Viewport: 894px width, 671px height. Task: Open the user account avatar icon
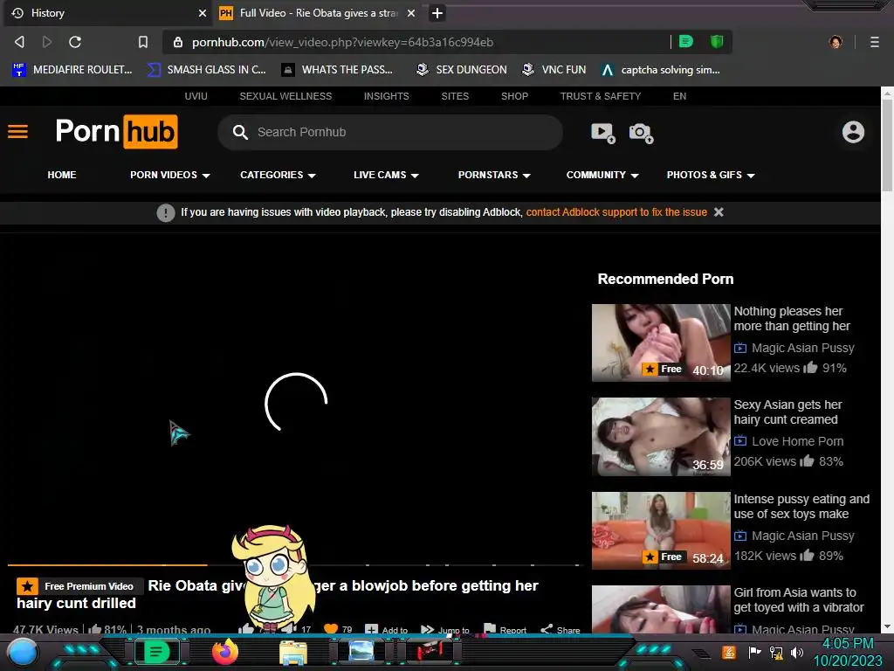pos(853,132)
